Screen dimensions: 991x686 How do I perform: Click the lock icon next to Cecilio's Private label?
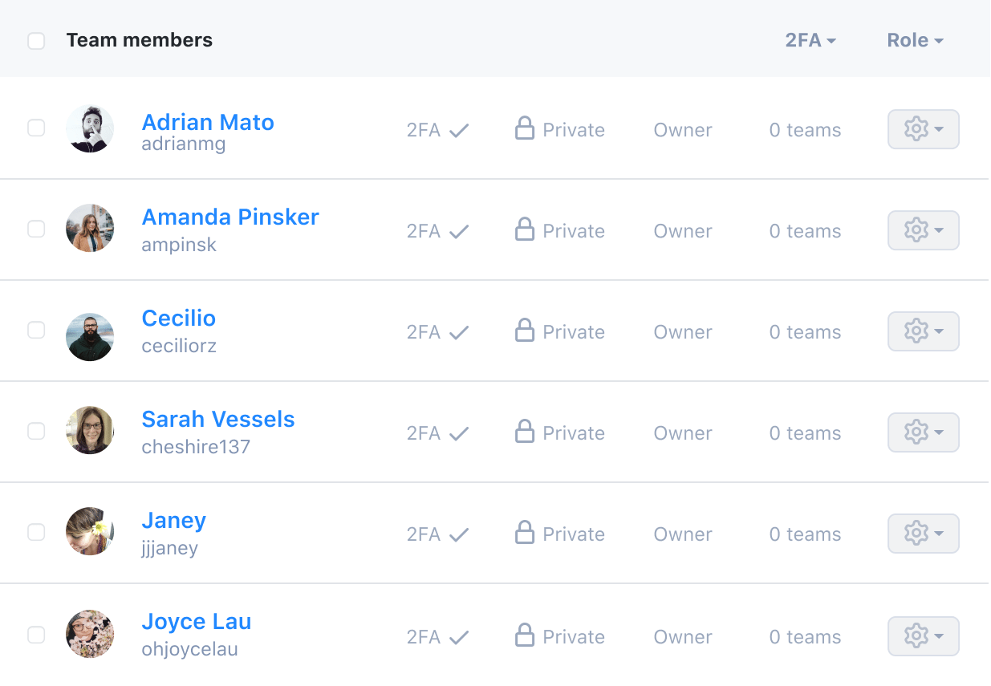[x=525, y=331]
